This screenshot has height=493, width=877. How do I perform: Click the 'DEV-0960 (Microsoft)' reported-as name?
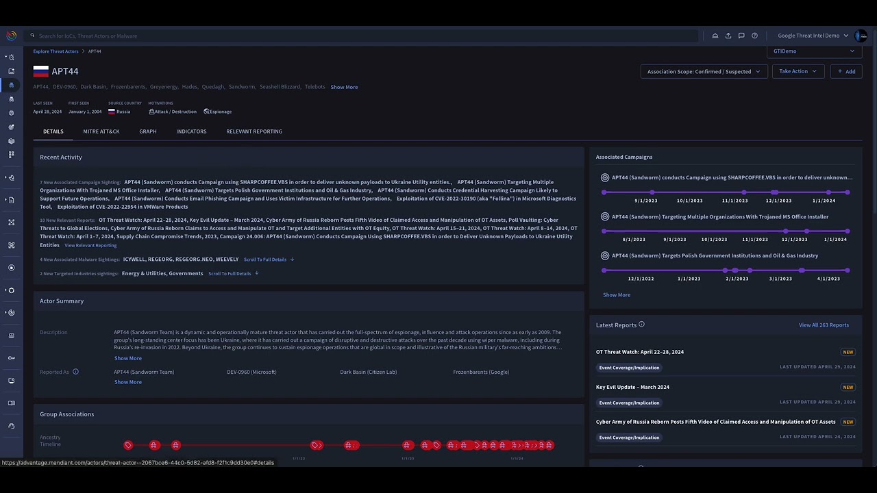[251, 372]
